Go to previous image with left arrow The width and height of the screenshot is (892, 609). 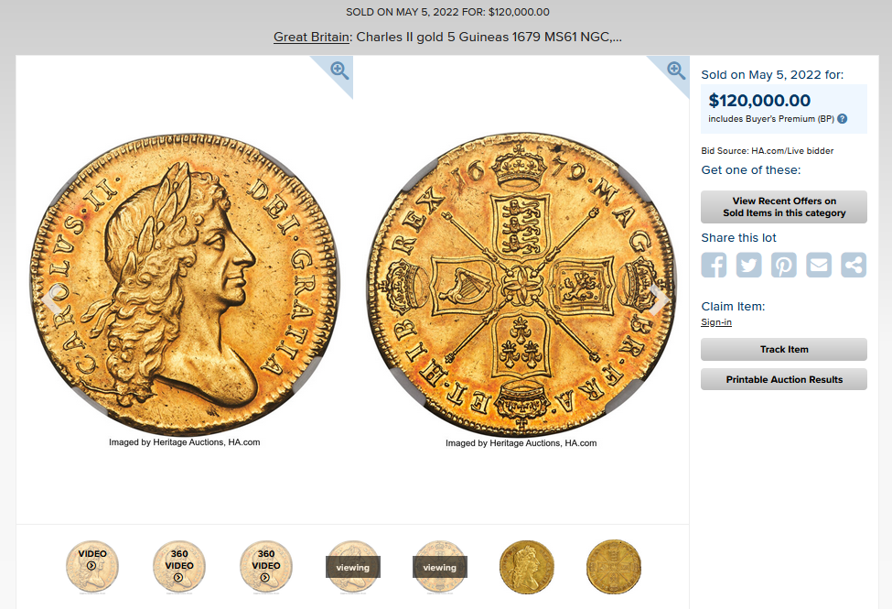click(51, 299)
